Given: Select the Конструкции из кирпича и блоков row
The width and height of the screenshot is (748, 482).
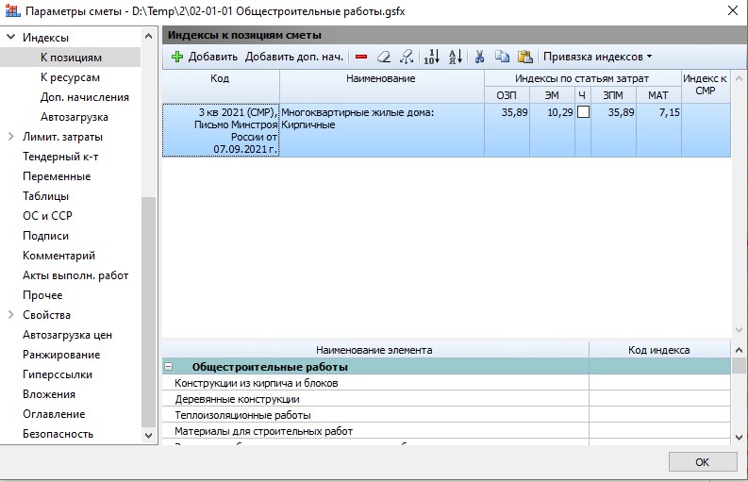Looking at the screenshot, I should (x=257, y=383).
